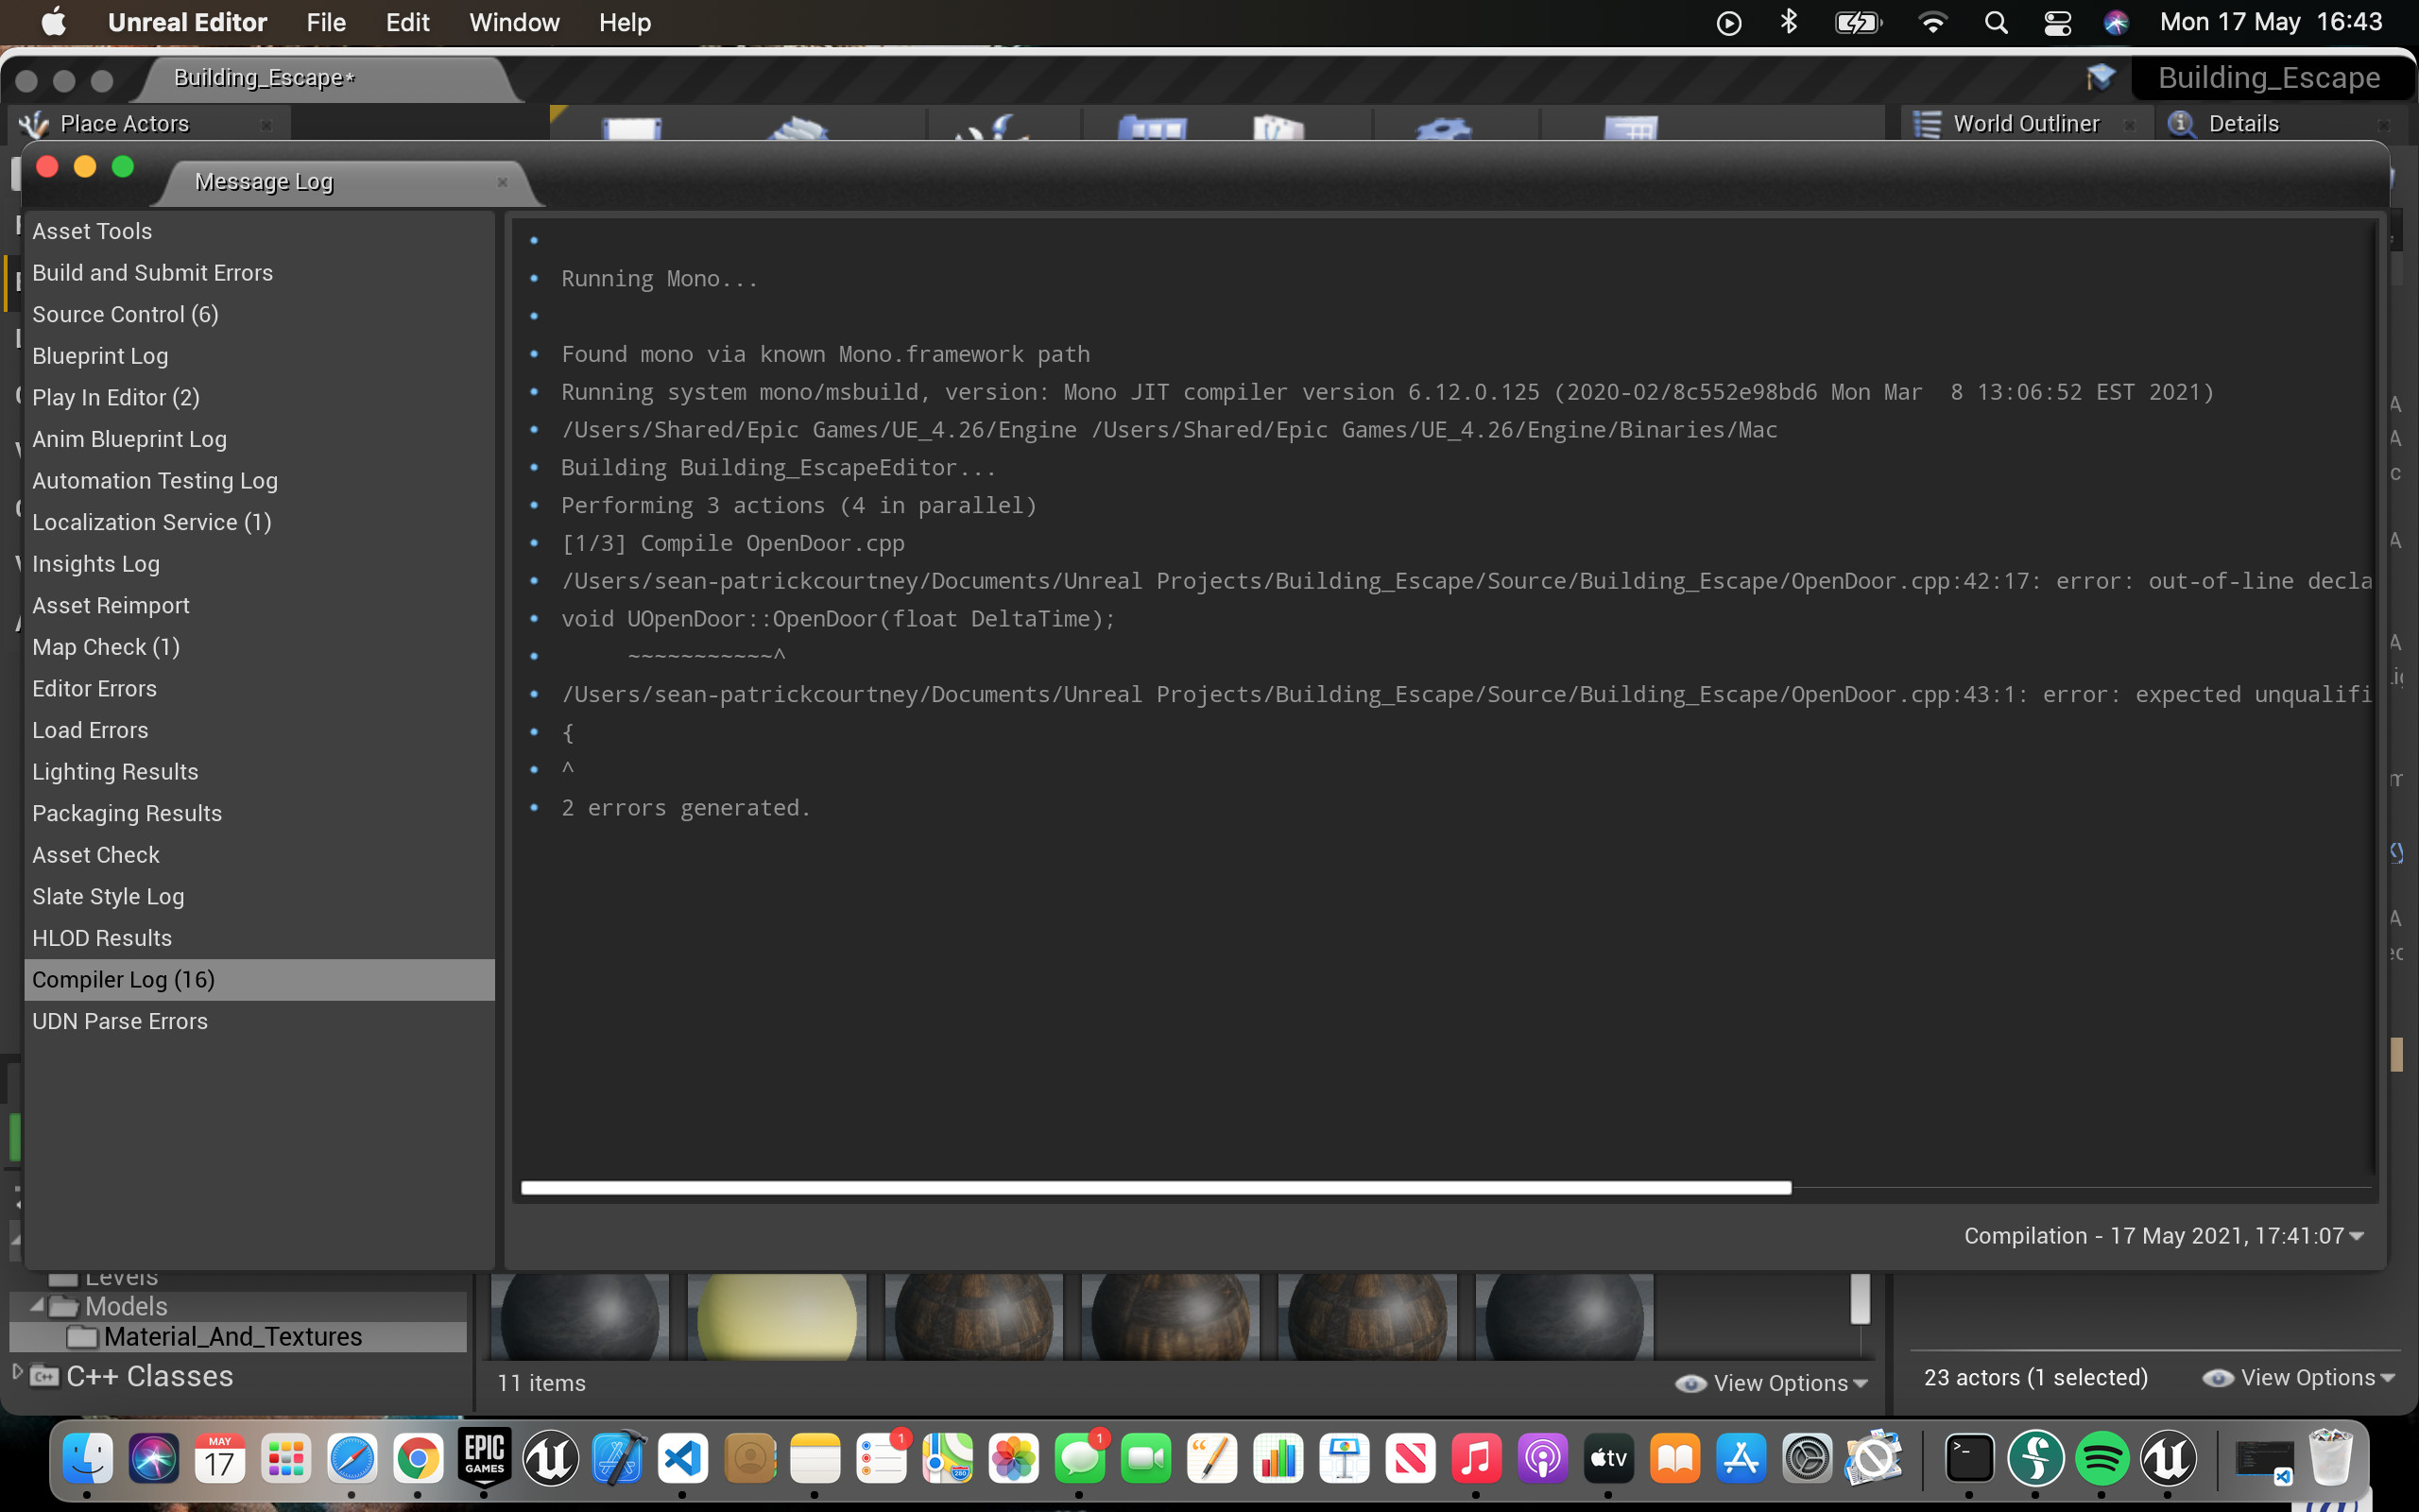Select the Blueprint Log category
This screenshot has width=2419, height=1512.
(259, 356)
